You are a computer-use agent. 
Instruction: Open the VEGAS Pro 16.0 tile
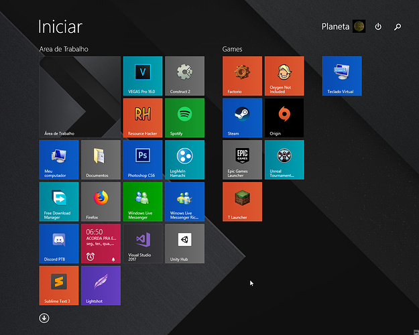click(x=143, y=76)
